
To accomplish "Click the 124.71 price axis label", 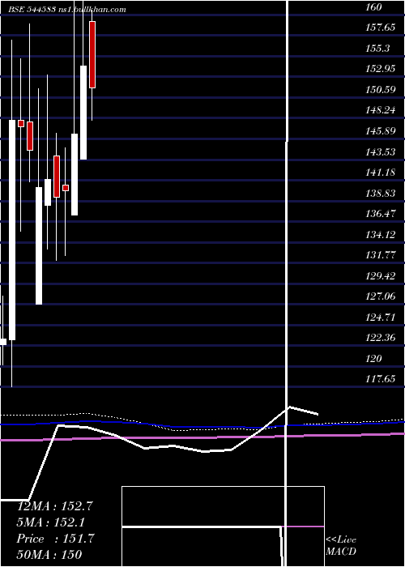I will pos(381,318).
